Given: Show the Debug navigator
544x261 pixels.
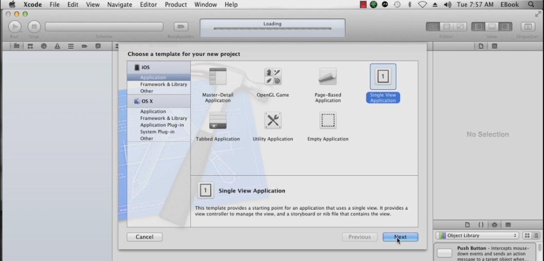Looking at the screenshot, I should pyautogui.click(x=71, y=46).
